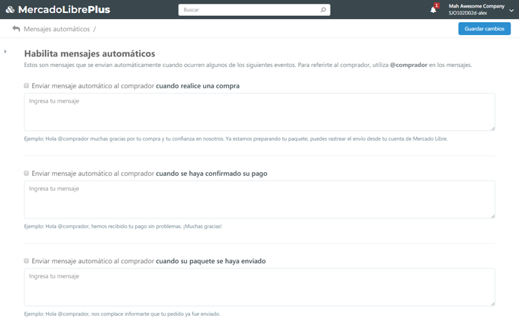Click the MercadoLibrePlus handshake logo icon

tap(10, 10)
